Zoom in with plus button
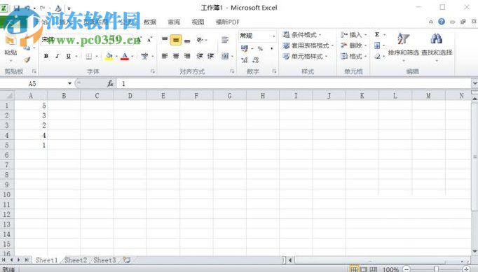Screen dimensions: 478x272 click(x=466, y=269)
